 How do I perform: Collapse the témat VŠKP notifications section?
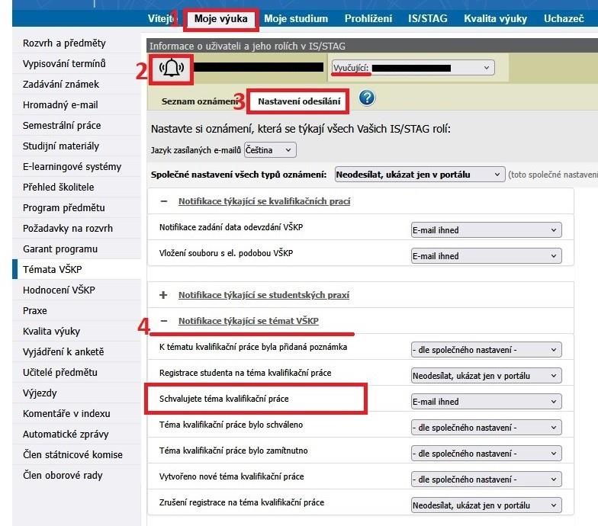pos(163,321)
